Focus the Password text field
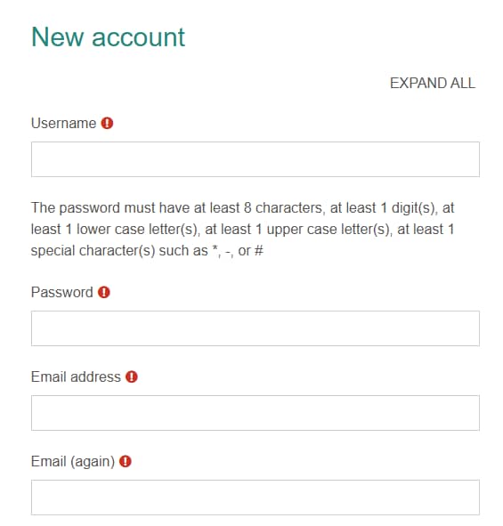Image resolution: width=503 pixels, height=526 pixels. tap(256, 328)
